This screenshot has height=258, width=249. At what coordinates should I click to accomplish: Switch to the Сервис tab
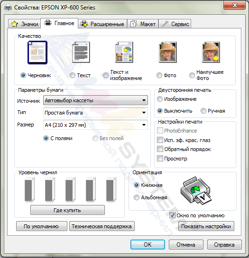(175, 24)
